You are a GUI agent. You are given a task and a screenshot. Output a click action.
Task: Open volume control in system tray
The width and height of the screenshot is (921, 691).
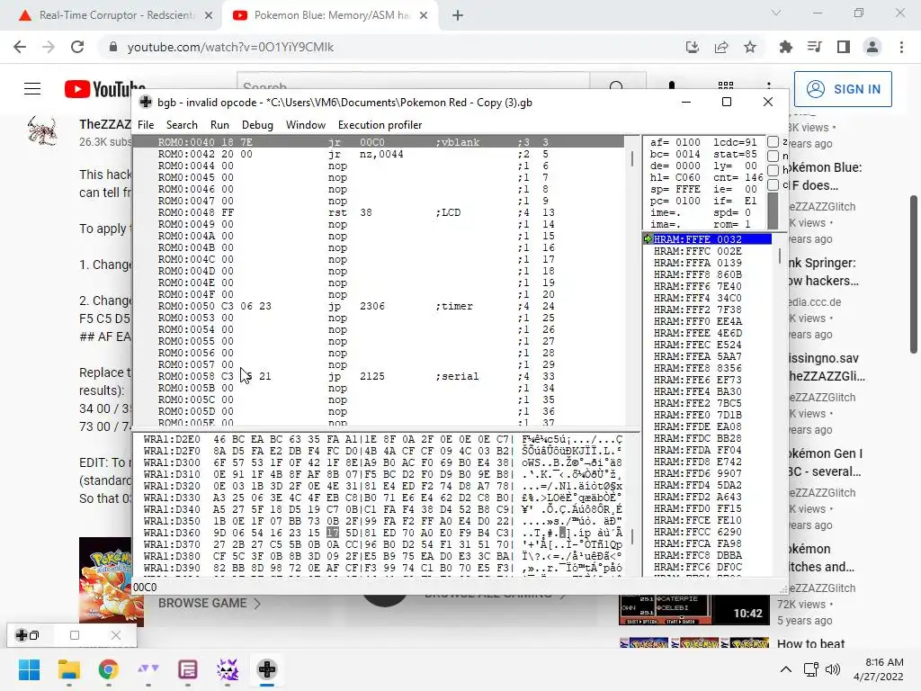point(832,669)
